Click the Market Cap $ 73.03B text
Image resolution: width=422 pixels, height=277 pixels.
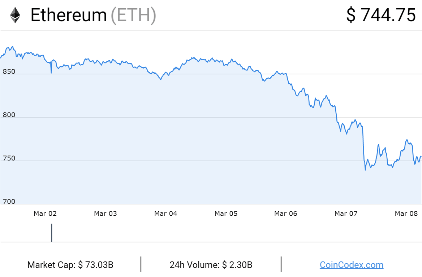[x=70, y=265]
